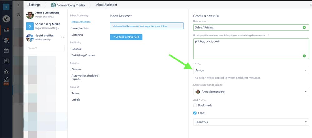This screenshot has height=138, width=312.
Task: Click the magnifying glass search icon
Action: pyautogui.click(x=19, y=15)
